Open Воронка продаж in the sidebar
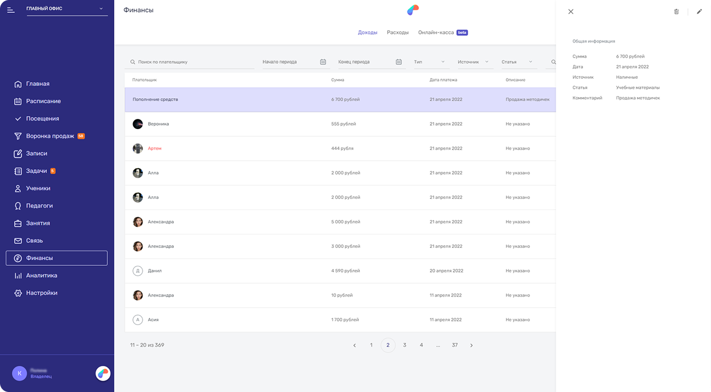The height and width of the screenshot is (392, 711). click(50, 136)
